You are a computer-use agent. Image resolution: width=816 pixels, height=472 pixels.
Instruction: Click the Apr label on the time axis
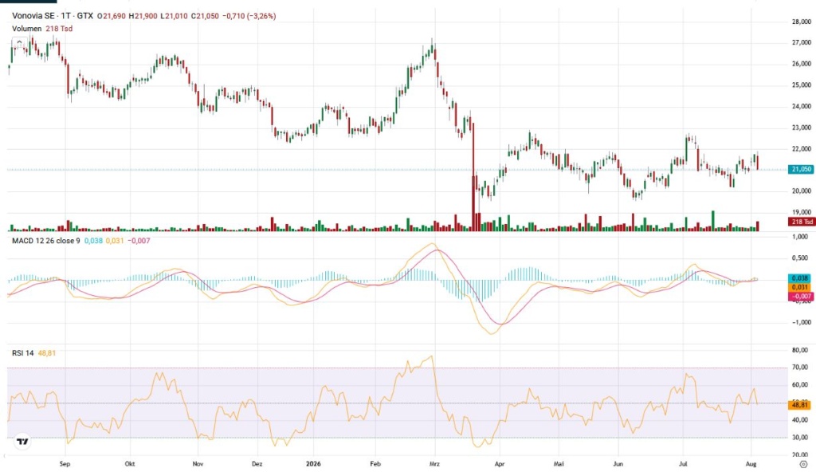[500, 464]
